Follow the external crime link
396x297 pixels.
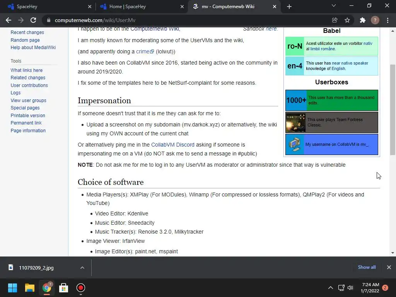[x=145, y=51]
